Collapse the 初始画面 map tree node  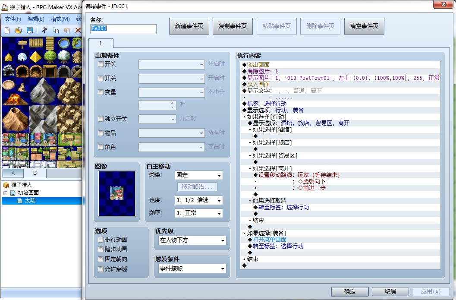pos(5,193)
